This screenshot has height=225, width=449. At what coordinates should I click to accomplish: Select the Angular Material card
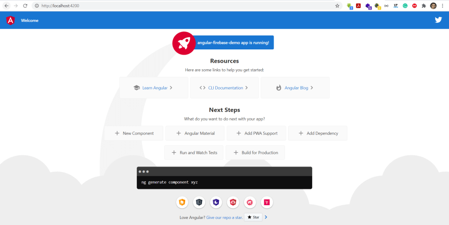[195, 133]
